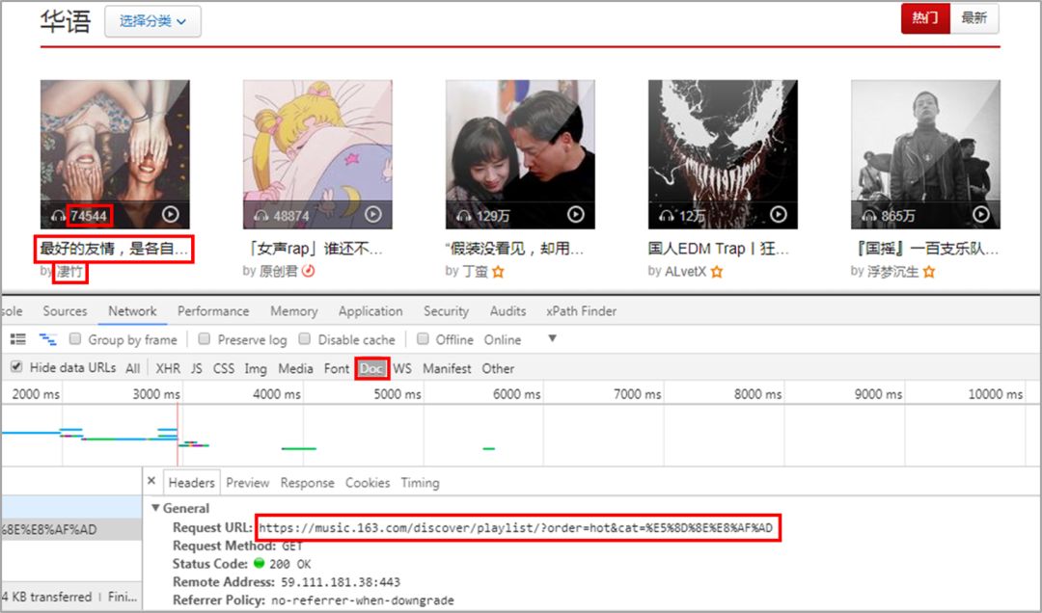Screen dimensions: 1042x613
Task: Open the Venom playlist cover thumbnail
Action: coord(723,154)
